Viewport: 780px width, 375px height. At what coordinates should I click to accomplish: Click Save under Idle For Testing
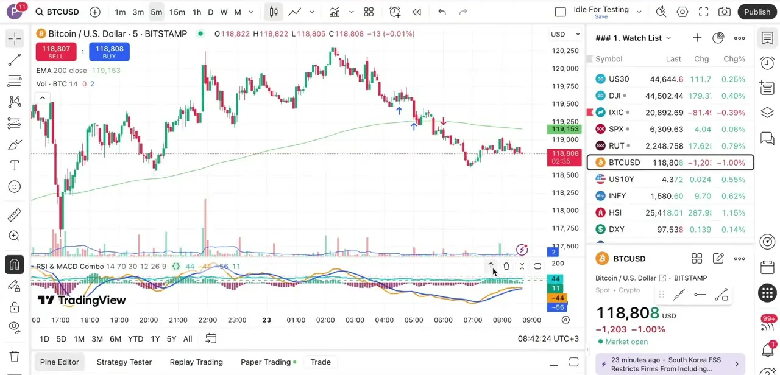pyautogui.click(x=601, y=17)
